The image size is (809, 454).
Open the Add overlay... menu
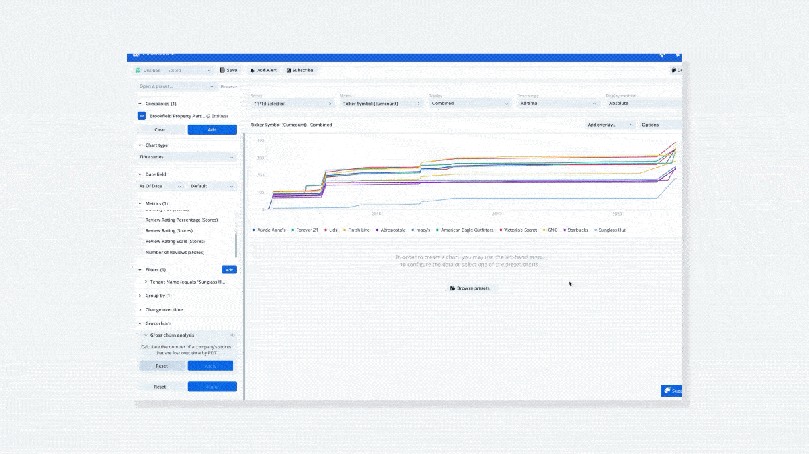pos(610,125)
